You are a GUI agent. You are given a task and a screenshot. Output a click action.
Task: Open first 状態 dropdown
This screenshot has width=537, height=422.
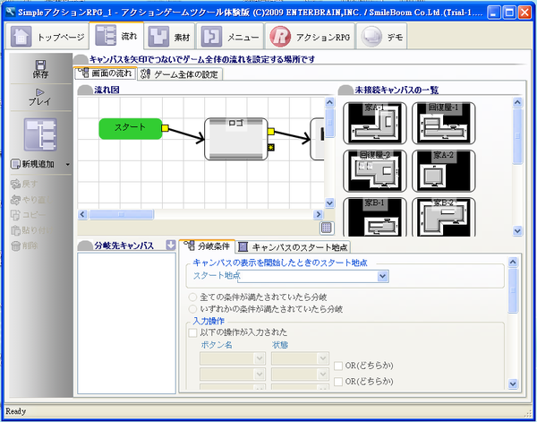(x=300, y=358)
